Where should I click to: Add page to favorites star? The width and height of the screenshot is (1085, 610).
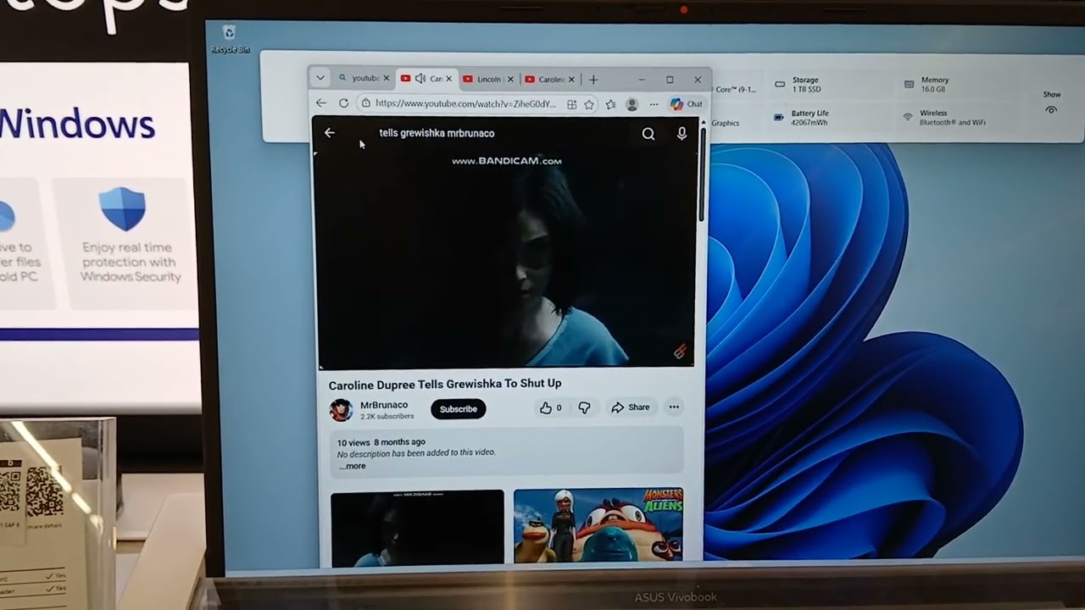[x=589, y=104]
